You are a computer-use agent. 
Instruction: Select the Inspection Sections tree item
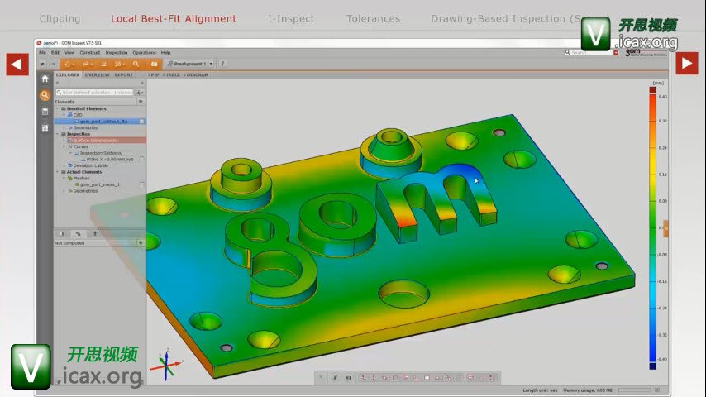click(x=100, y=153)
